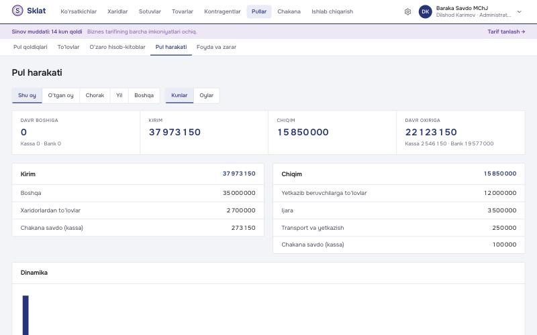Click Baraka Savdo MChJ company name
This screenshot has height=335, width=537.
pos(462,8)
